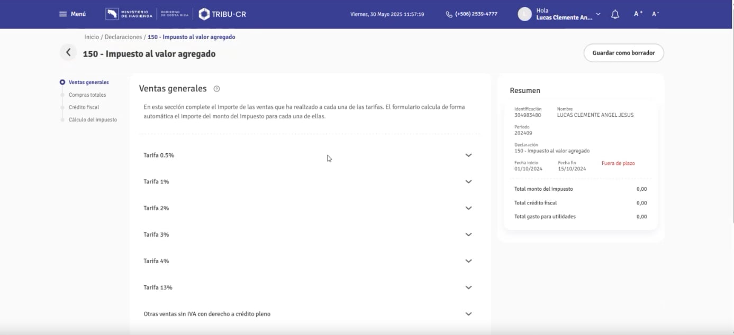Click the back arrow next to 150 title
The height and width of the screenshot is (335, 734).
pos(68,52)
